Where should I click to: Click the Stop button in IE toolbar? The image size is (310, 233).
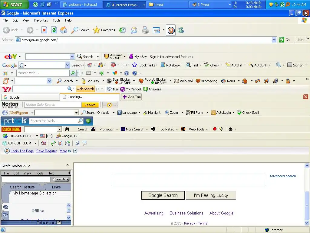pos(44,30)
